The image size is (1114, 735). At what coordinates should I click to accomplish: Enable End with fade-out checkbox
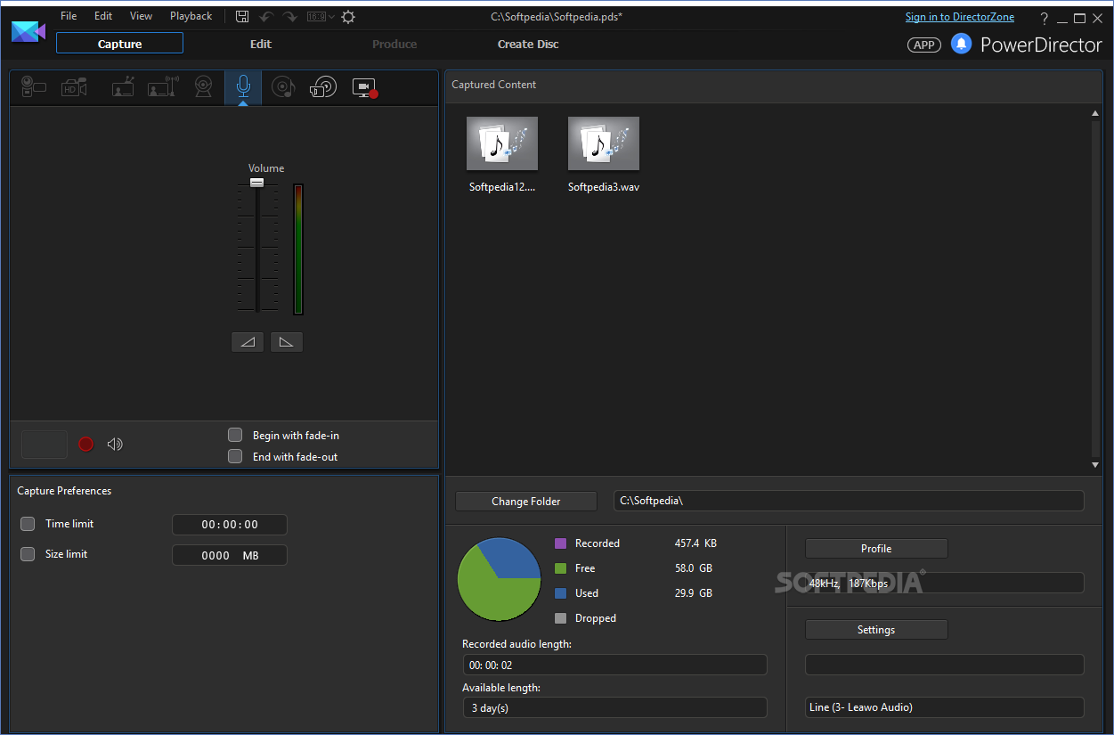(x=235, y=456)
